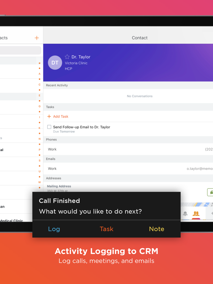Click the Due Tomorrow label
Image resolution: width=213 pixels, height=284 pixels.
[x=64, y=131]
